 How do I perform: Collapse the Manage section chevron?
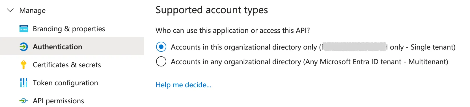click(10, 10)
